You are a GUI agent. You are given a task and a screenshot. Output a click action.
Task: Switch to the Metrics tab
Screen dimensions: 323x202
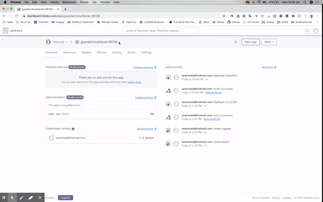(101, 52)
